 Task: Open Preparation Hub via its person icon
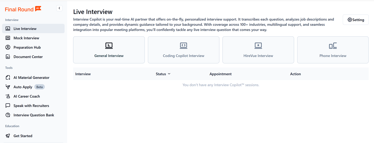click(8, 47)
